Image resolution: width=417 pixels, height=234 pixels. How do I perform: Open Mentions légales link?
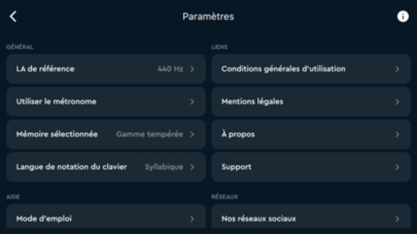(x=252, y=101)
